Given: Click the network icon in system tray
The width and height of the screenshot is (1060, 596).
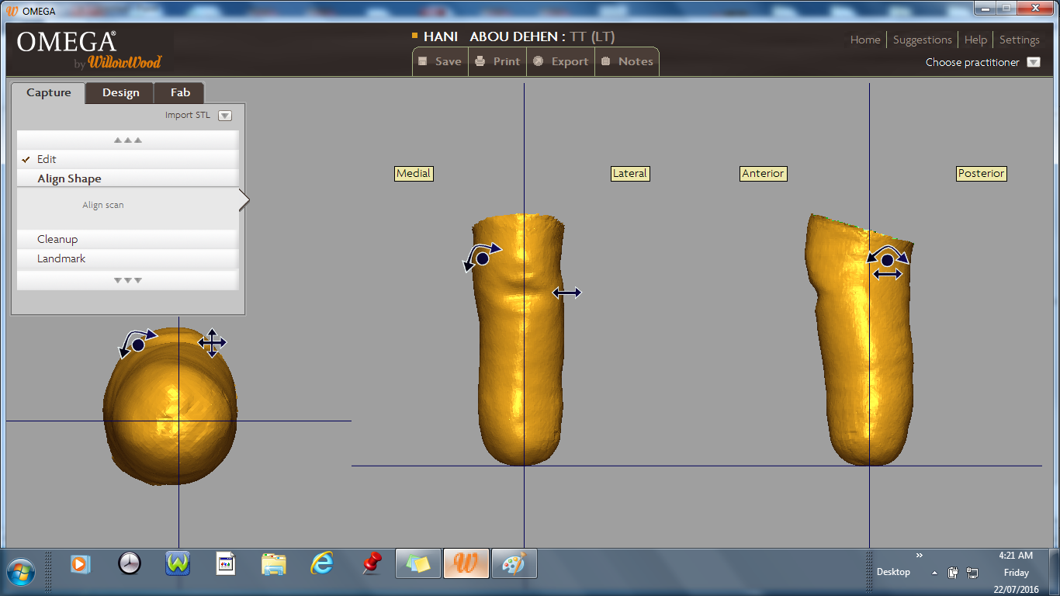Looking at the screenshot, I should (x=972, y=573).
